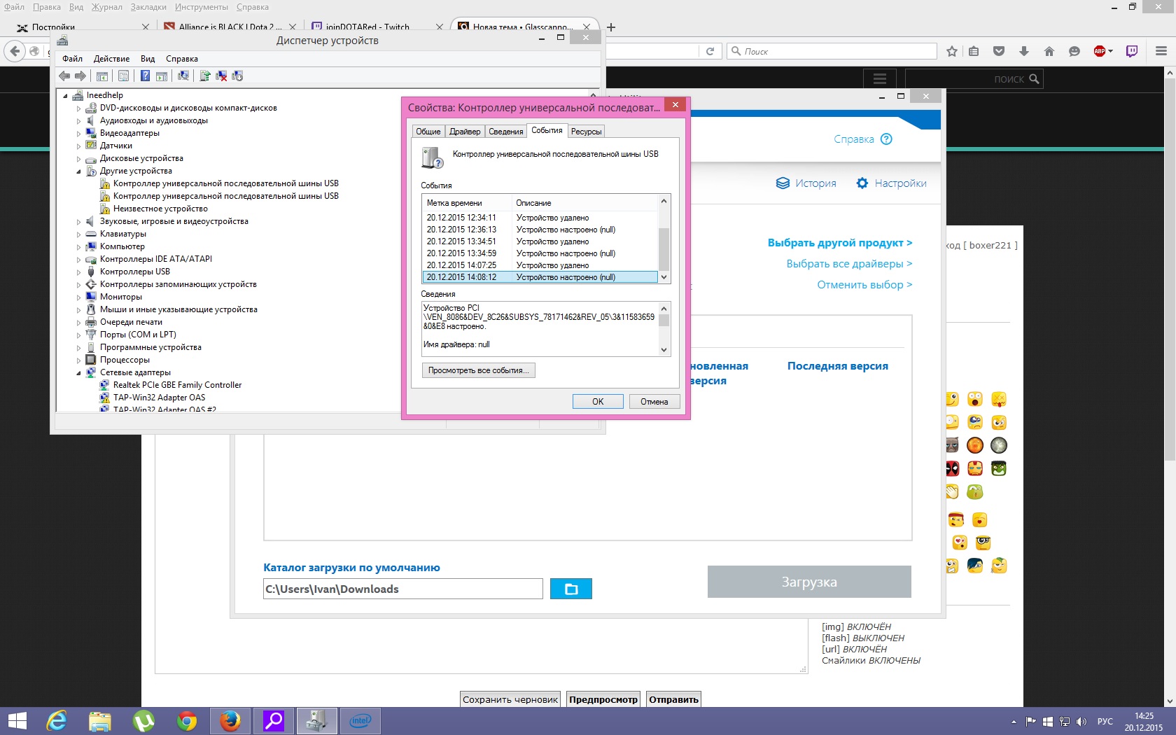
Task: Open Firefox hamburger menu
Action: click(x=1161, y=51)
